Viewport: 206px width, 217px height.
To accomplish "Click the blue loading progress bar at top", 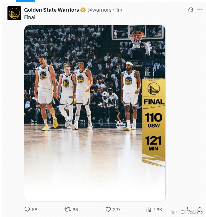I will point(26,1).
